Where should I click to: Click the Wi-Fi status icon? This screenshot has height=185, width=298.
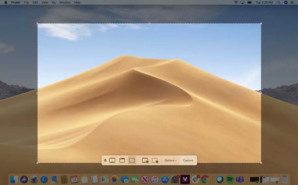click(236, 2)
